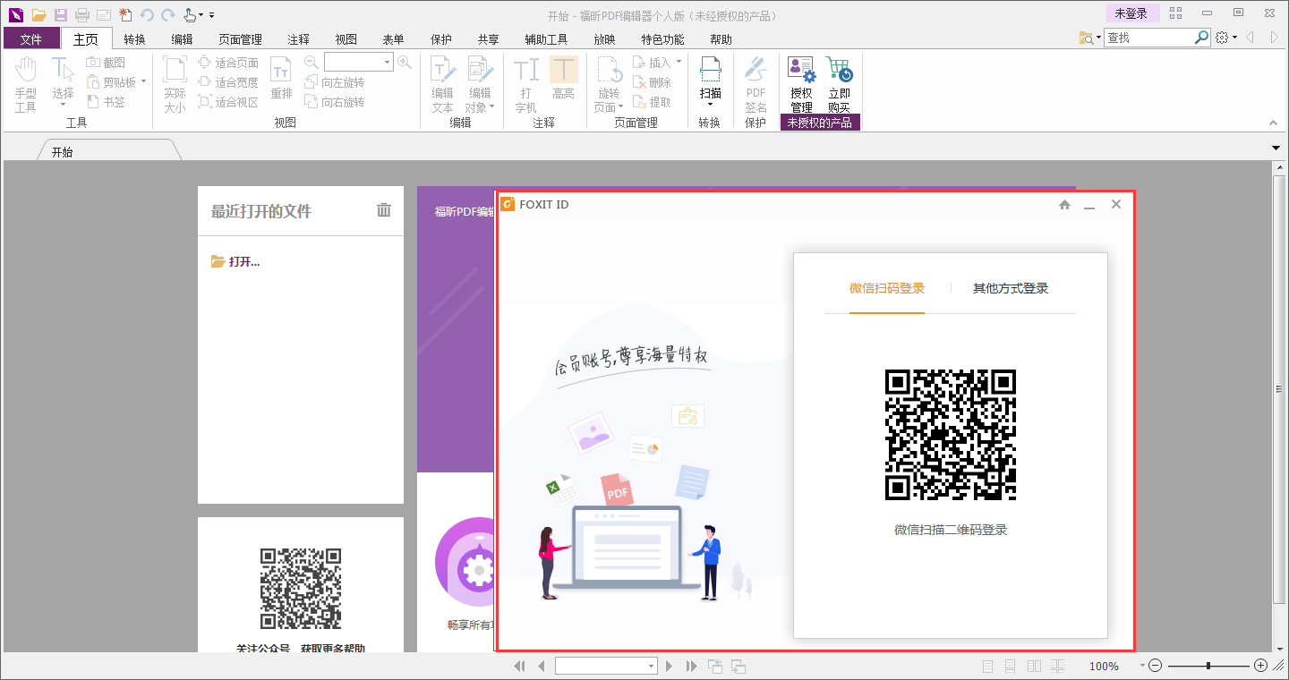The width and height of the screenshot is (1289, 680).
Task: Select the Hand tool (手型工具)
Action: [26, 82]
